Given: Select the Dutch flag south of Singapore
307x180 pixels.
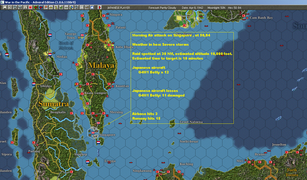Looking at the screenshot, I should (x=98, y=143).
